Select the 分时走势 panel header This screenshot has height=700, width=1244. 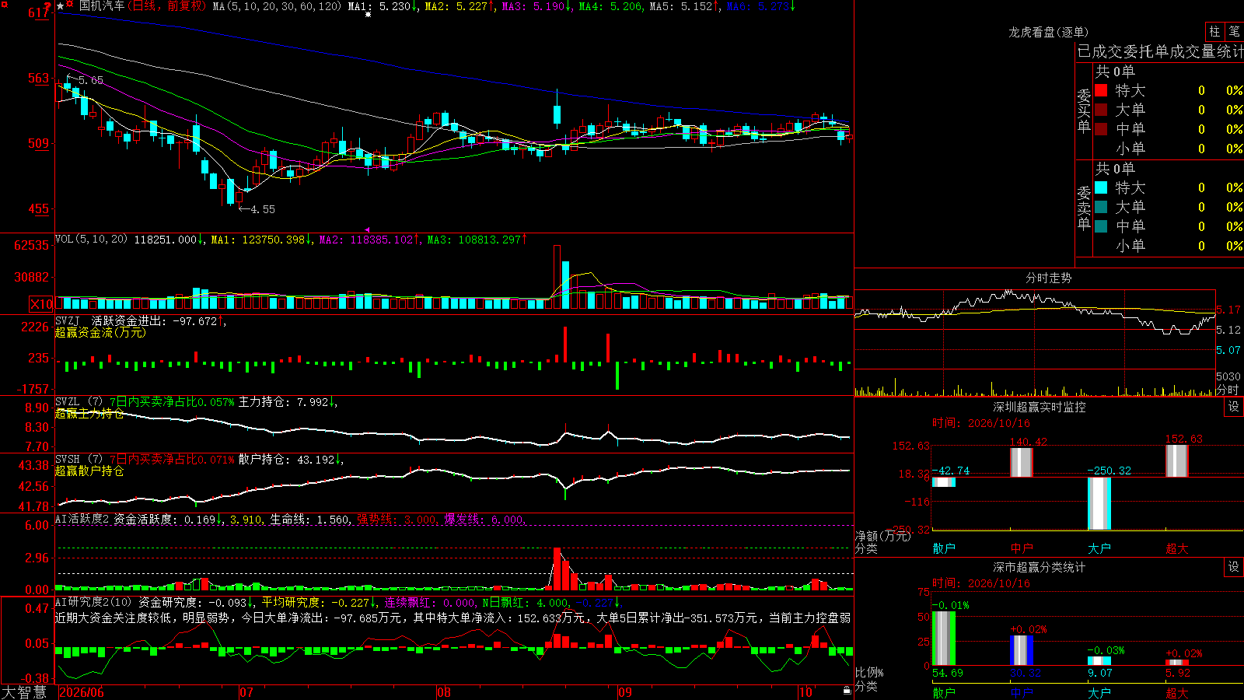(1048, 278)
